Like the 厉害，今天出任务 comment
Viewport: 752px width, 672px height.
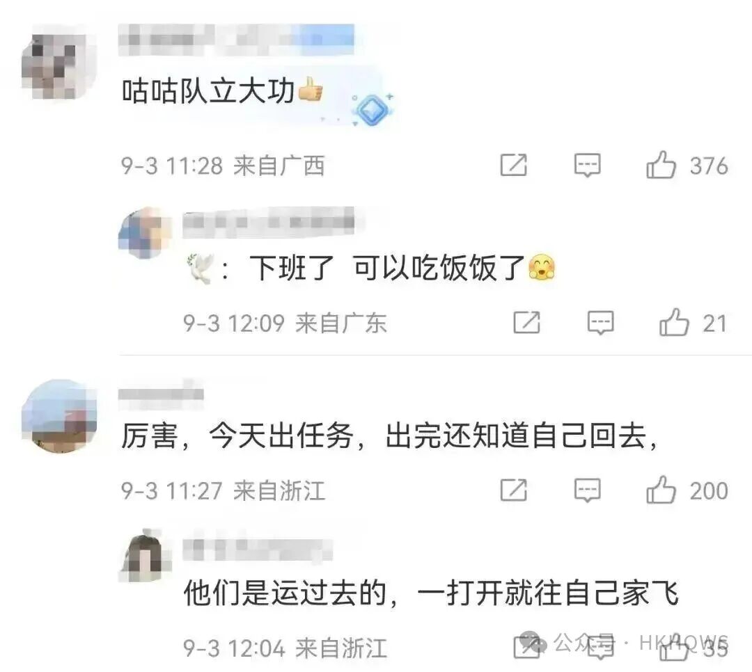[x=661, y=490]
